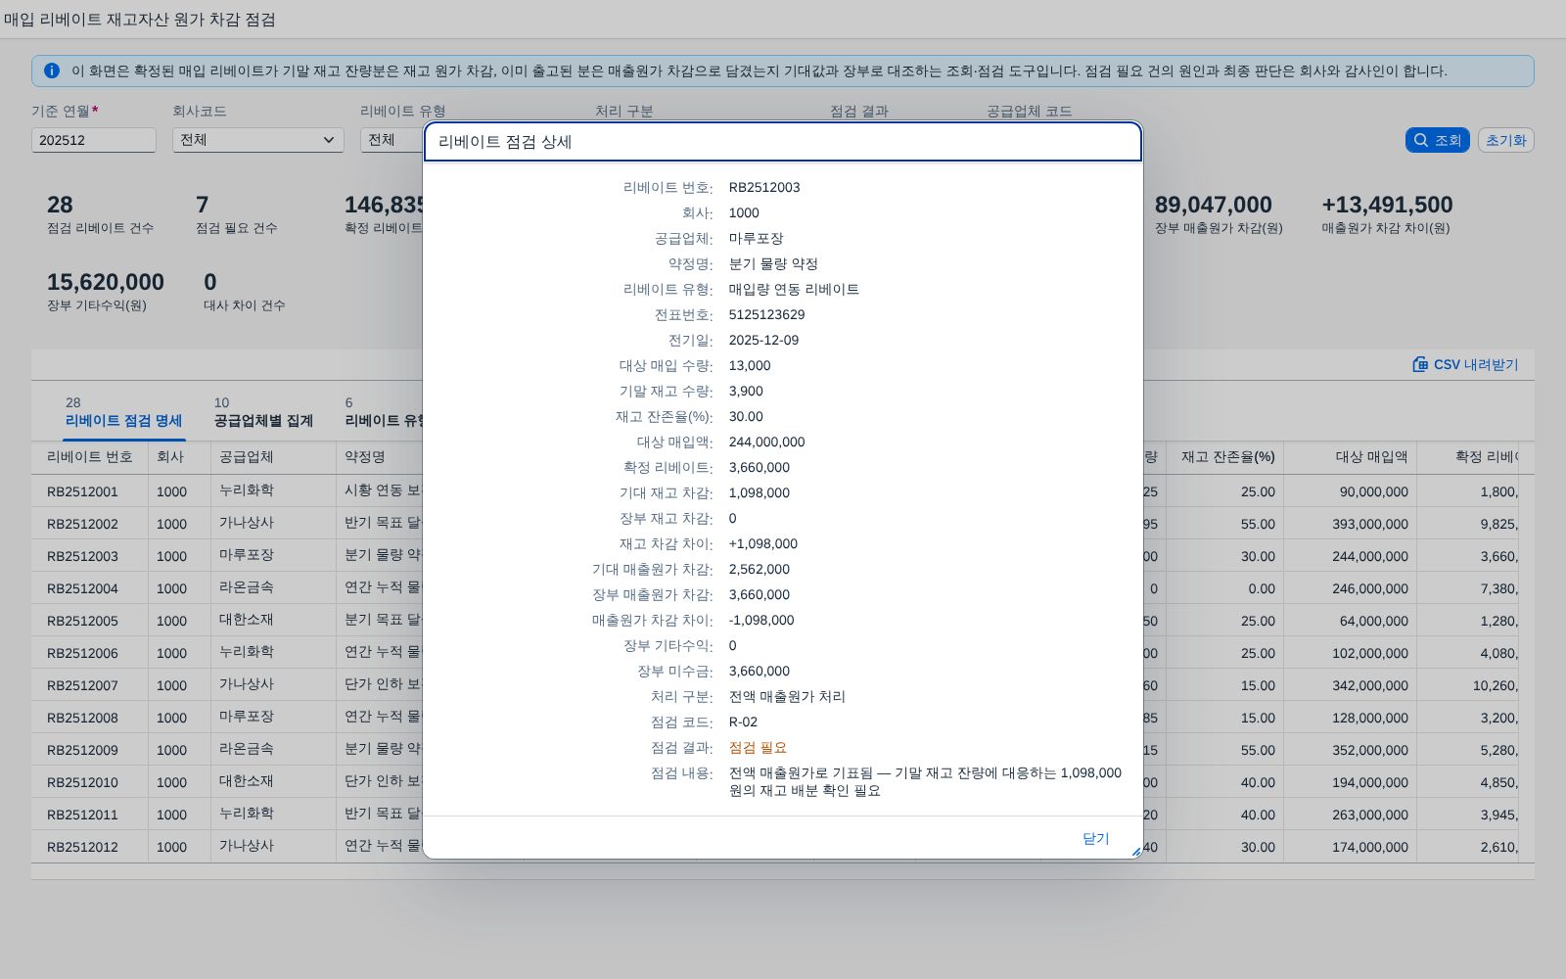
Task: Click the 라온금속 supplier cell in row RB2512004
Action: 247,587
